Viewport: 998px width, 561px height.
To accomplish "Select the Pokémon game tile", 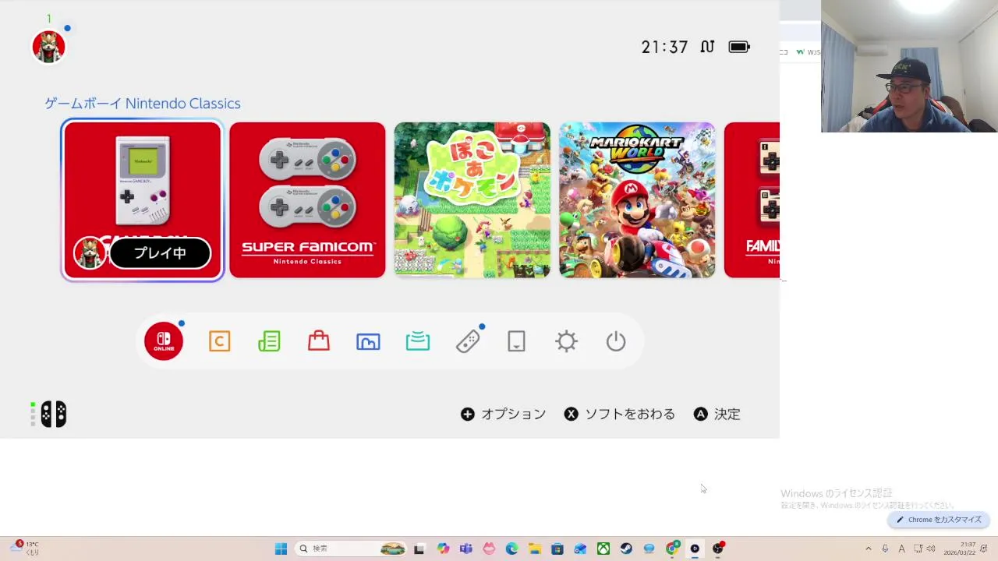I will 472,200.
